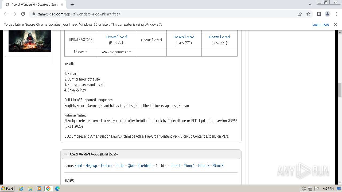
Task: Open the Send download link
Action: [x=78, y=166]
